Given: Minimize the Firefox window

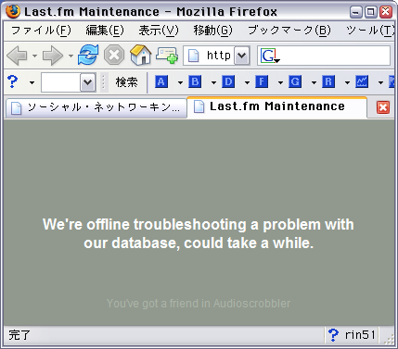Looking at the screenshot, I should click(355, 12).
